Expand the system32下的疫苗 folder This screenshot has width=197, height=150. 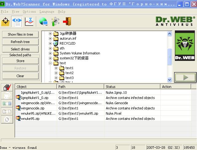[50, 58]
